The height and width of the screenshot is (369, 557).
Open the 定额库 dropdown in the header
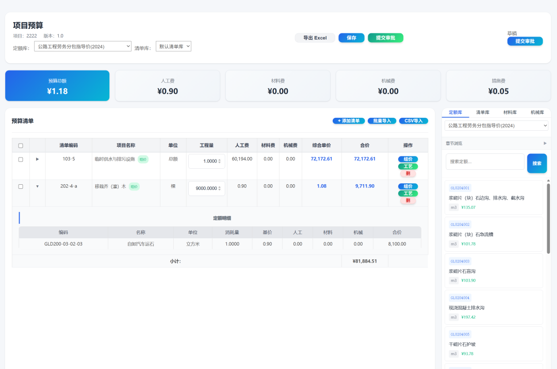(x=83, y=46)
